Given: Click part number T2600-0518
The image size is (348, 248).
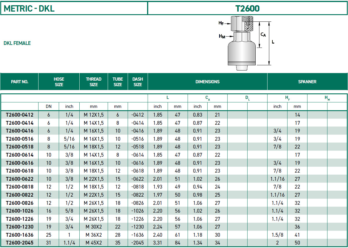Looking at the screenshot, I should pos(19,147).
